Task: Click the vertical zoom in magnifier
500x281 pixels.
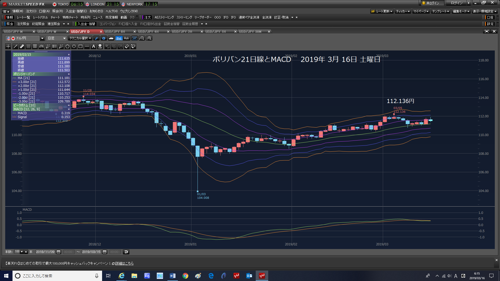Action: [x=149, y=38]
